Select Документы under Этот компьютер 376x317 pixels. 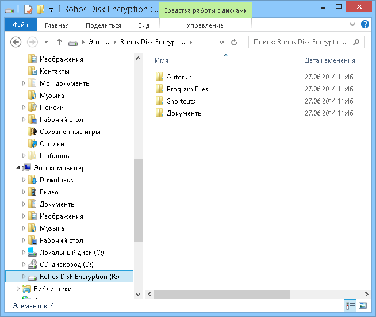[x=57, y=204]
